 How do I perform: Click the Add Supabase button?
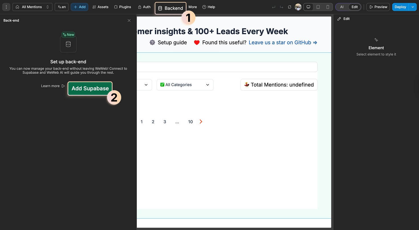click(90, 89)
